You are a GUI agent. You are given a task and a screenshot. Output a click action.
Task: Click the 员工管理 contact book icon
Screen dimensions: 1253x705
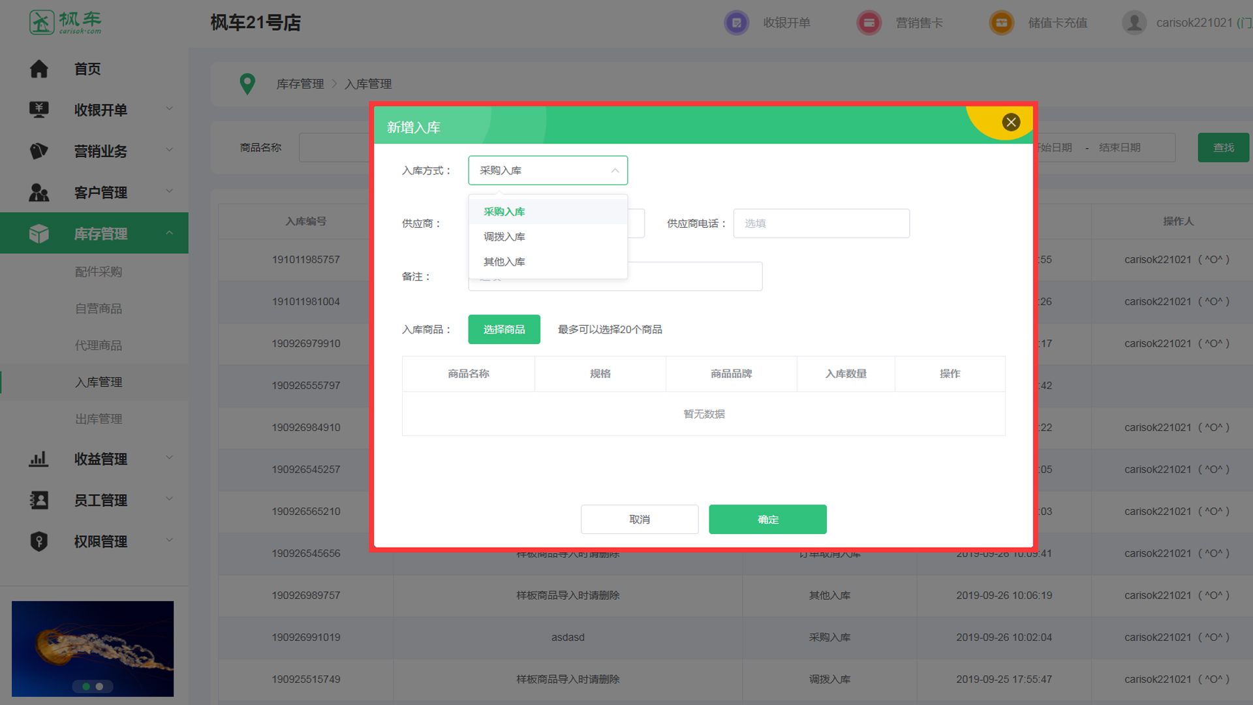point(39,500)
